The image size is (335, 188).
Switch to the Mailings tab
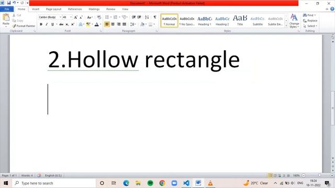(x=94, y=9)
